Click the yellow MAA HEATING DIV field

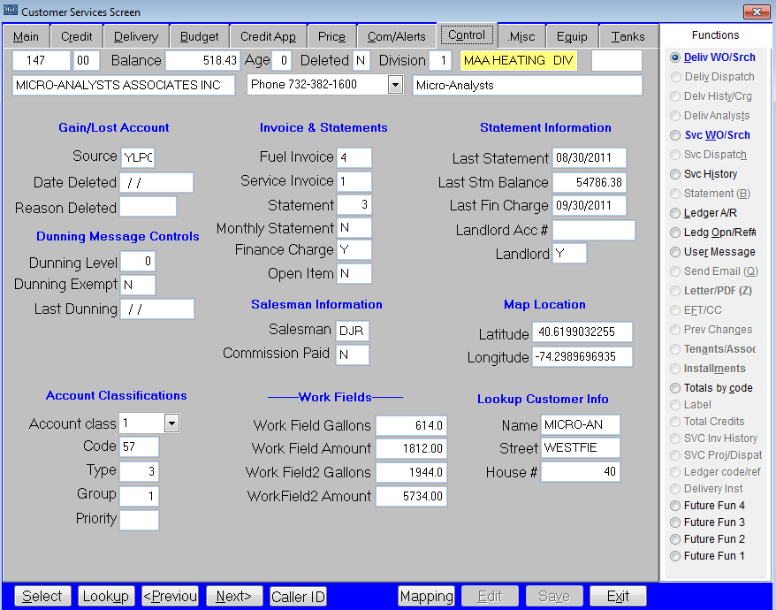[x=522, y=60]
